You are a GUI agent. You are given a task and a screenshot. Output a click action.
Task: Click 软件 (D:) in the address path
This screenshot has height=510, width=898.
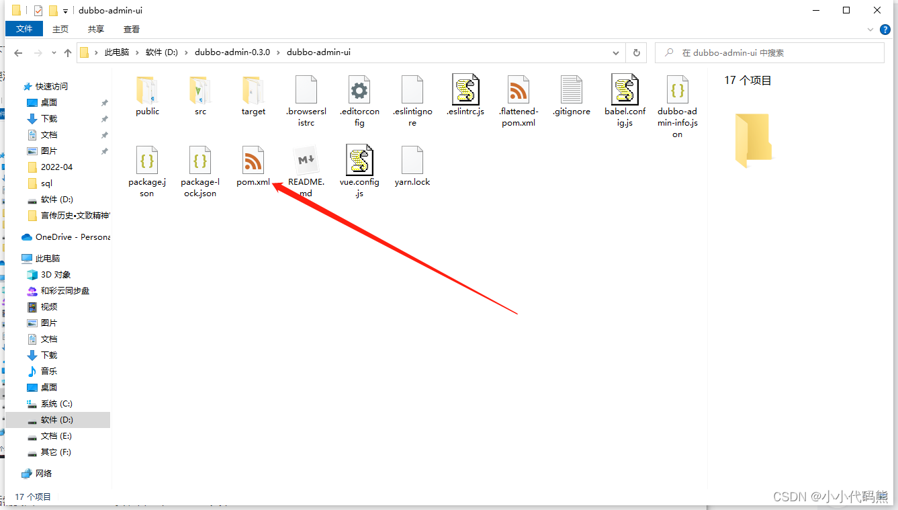(x=162, y=52)
